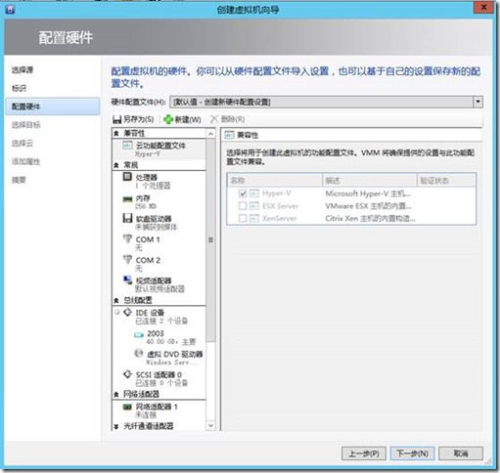Collapse the 常规 tree section
The image size is (500, 473).
pos(116,165)
